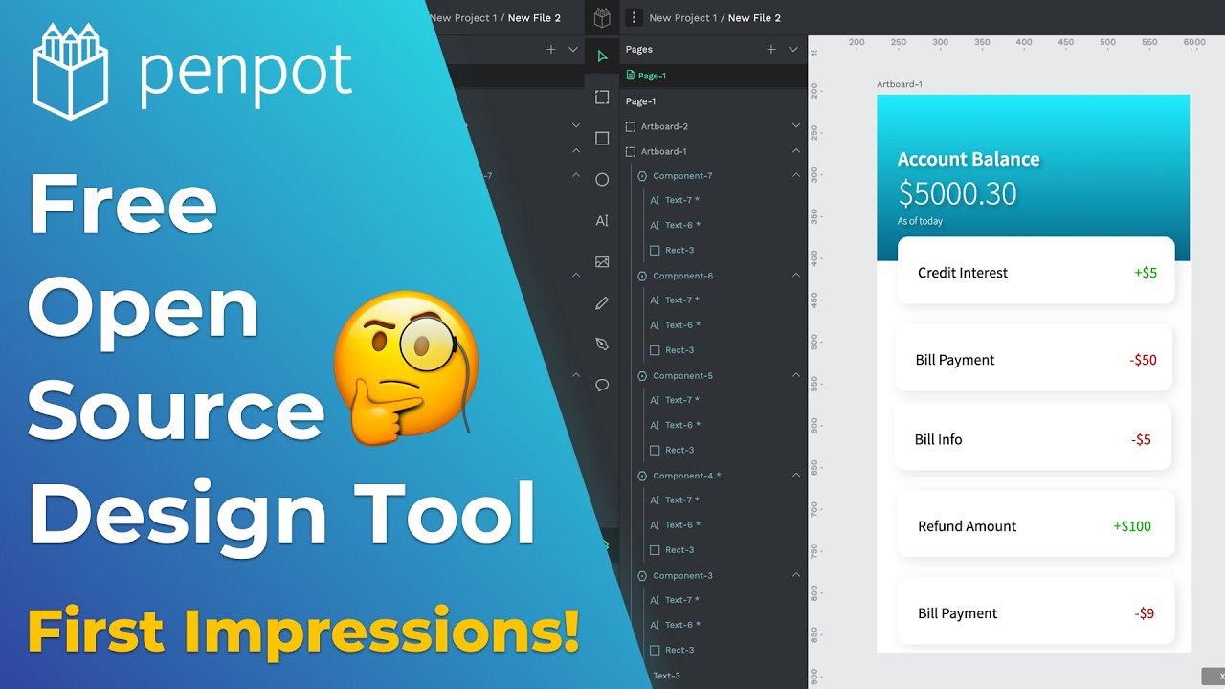Collapse the Component-6 group
1225x689 pixels.
pyautogui.click(x=795, y=276)
